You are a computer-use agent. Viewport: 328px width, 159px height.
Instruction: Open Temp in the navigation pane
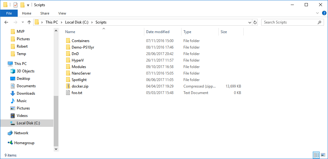pyautogui.click(x=21, y=54)
